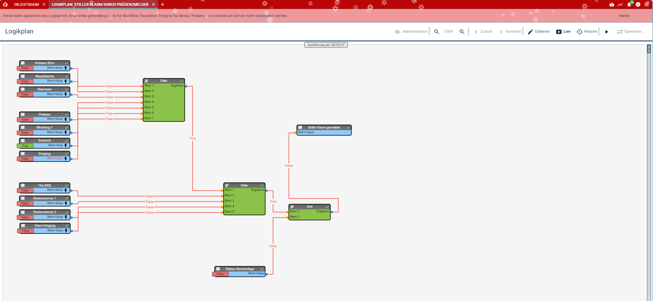The image size is (653, 301).
Task: Toggle the False badge on Präsenz Büro
Action: [25, 68]
